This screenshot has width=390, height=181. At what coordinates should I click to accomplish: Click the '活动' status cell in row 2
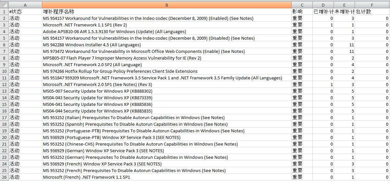point(25,19)
